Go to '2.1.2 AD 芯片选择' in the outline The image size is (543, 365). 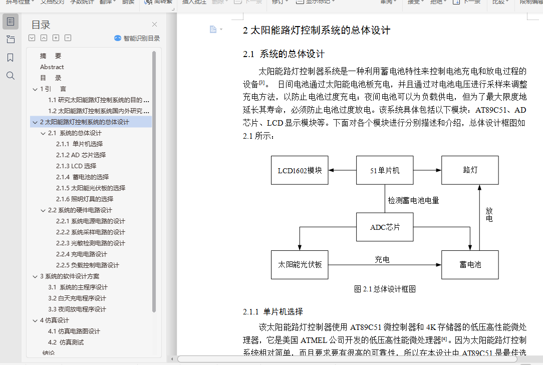tap(81, 155)
